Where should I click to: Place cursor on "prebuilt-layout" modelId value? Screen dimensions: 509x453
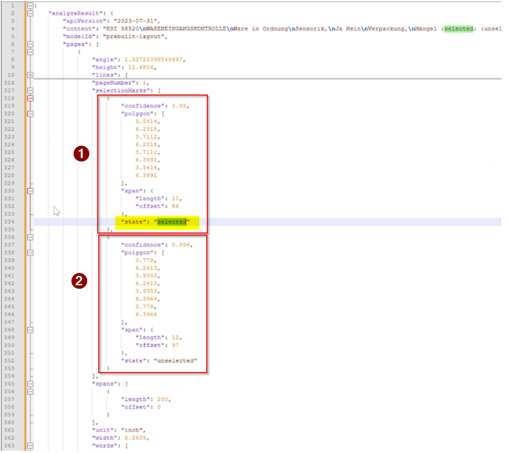click(126, 37)
